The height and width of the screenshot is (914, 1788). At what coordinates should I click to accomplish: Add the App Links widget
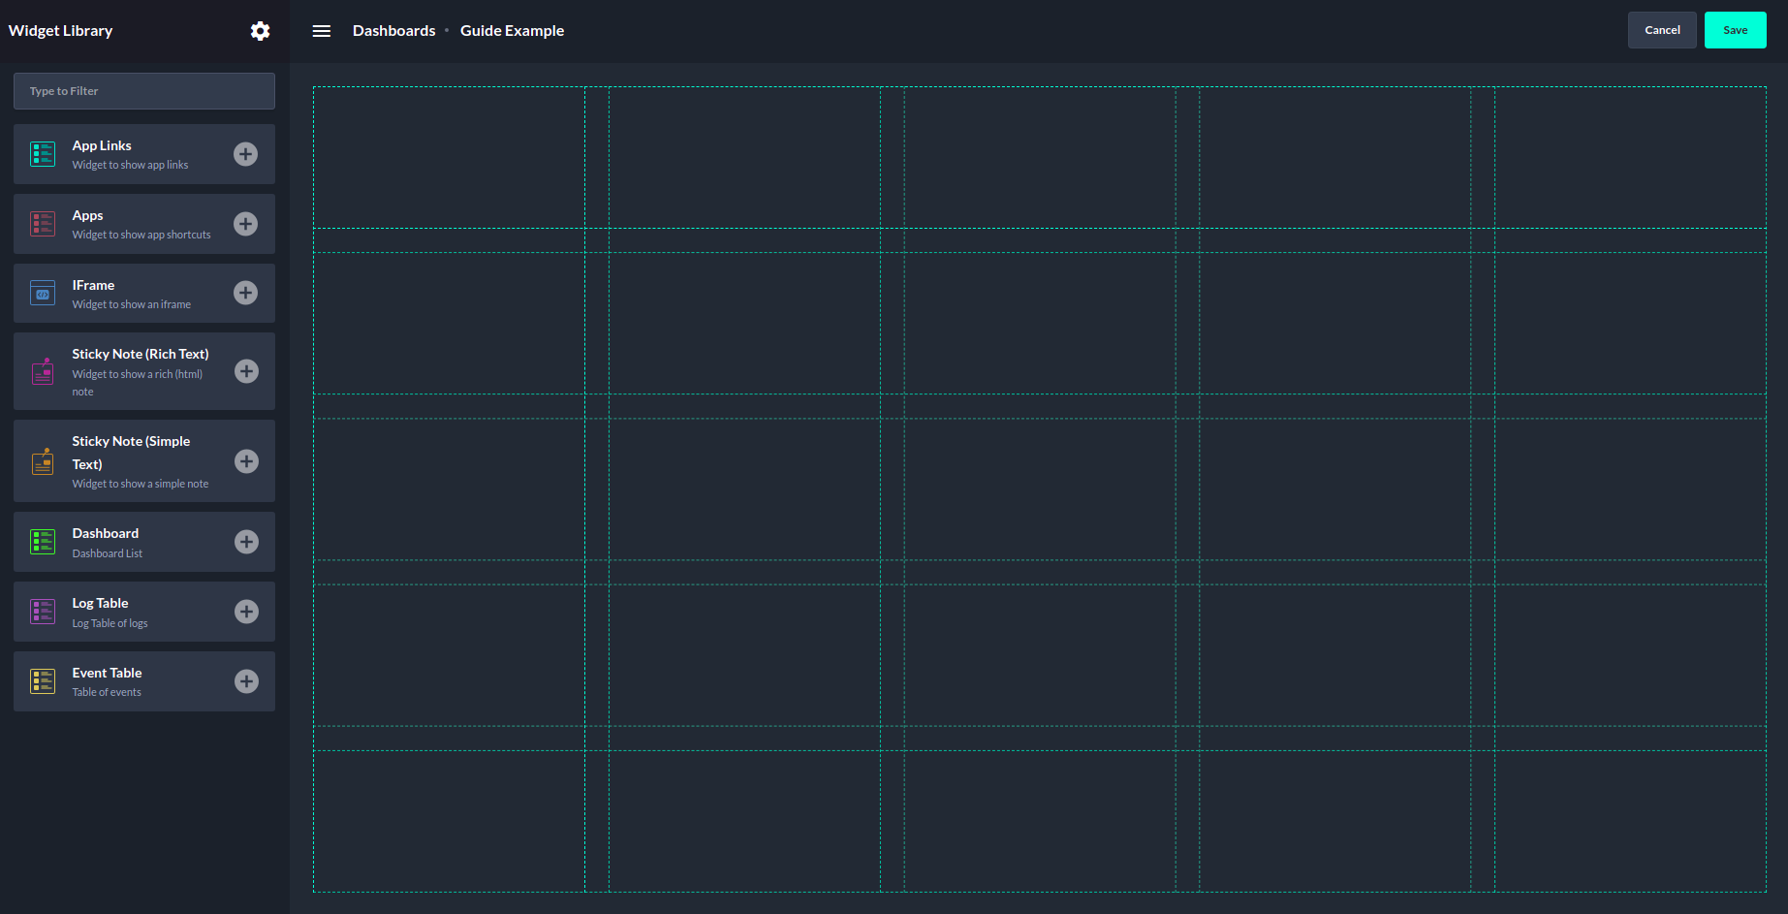[x=245, y=153]
